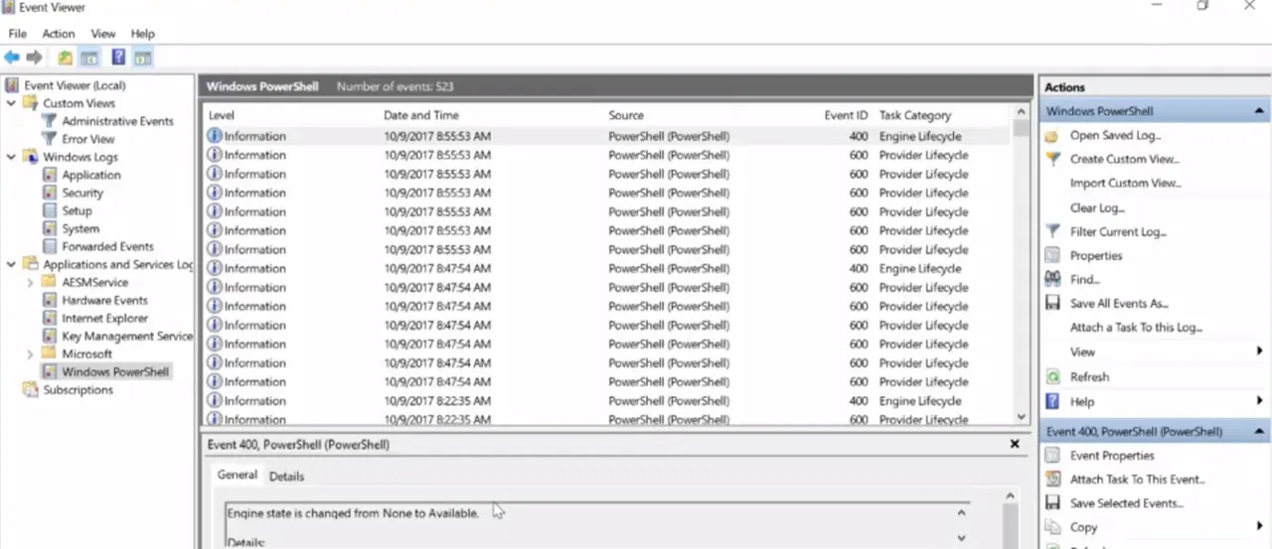Collapse the Windows Logs tree node
The height and width of the screenshot is (549, 1272).
pyautogui.click(x=11, y=157)
